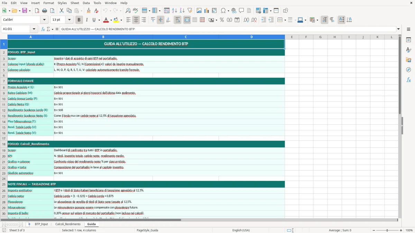
Task: Click zoom out minus button
Action: point(373,230)
